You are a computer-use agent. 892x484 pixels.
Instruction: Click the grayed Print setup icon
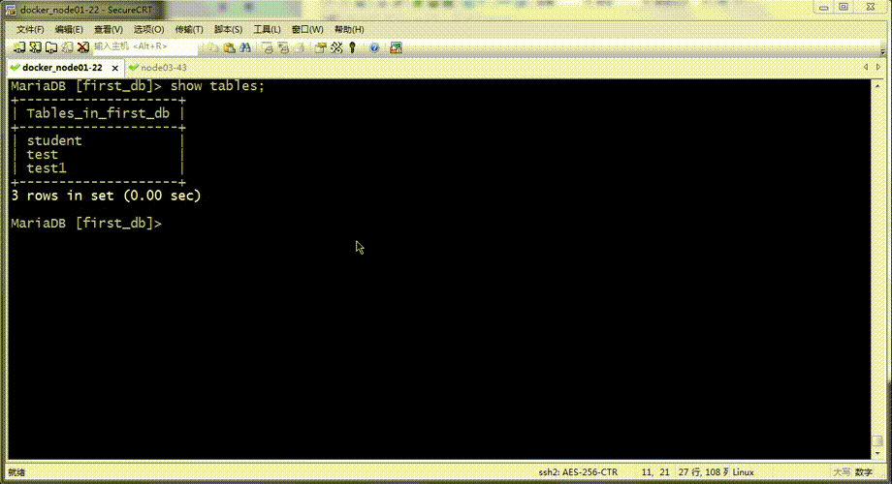300,47
